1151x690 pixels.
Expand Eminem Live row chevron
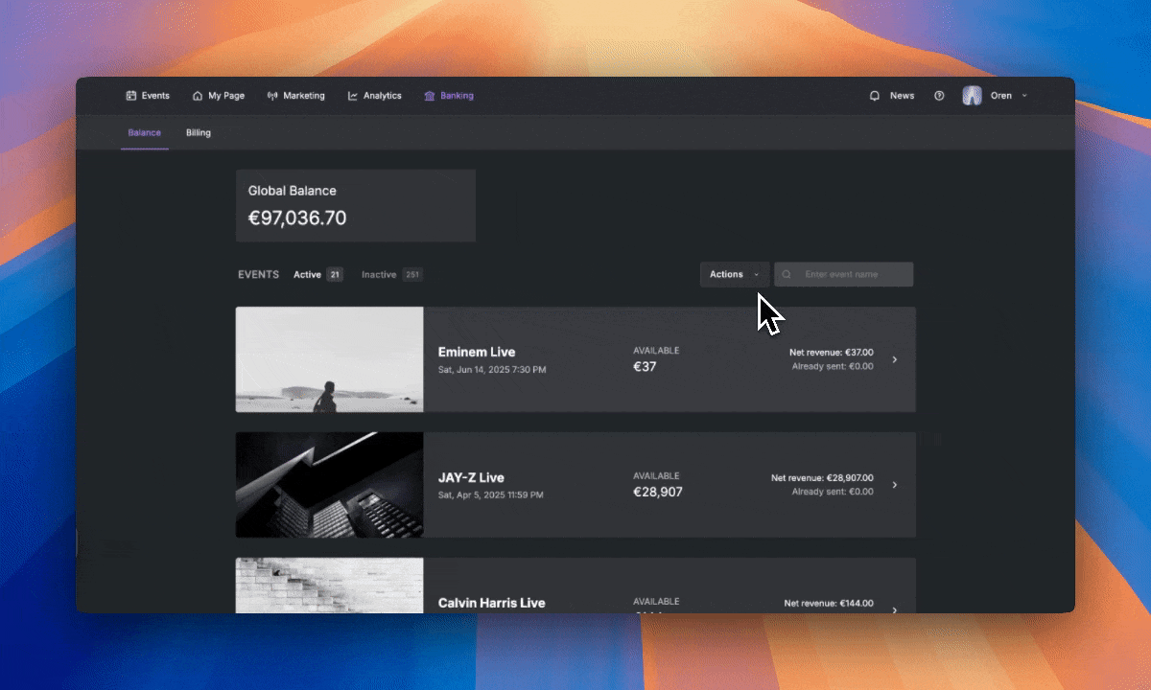[x=895, y=359]
